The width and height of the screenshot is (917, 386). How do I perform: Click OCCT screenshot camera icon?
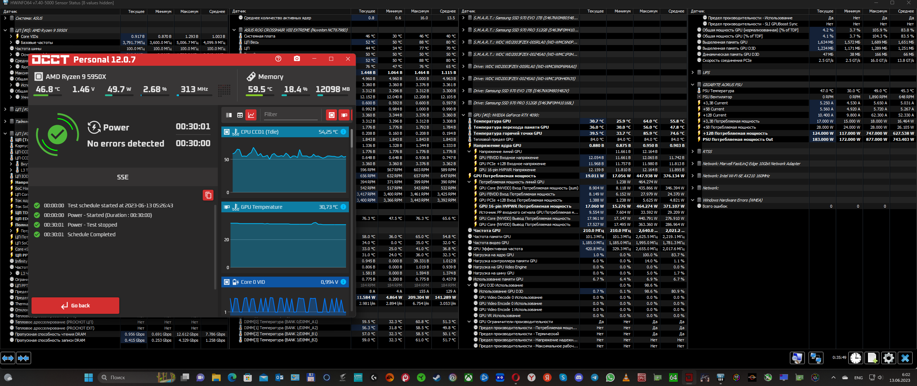pos(297,59)
